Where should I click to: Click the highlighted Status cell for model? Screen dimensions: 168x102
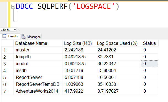[x=149, y=64]
